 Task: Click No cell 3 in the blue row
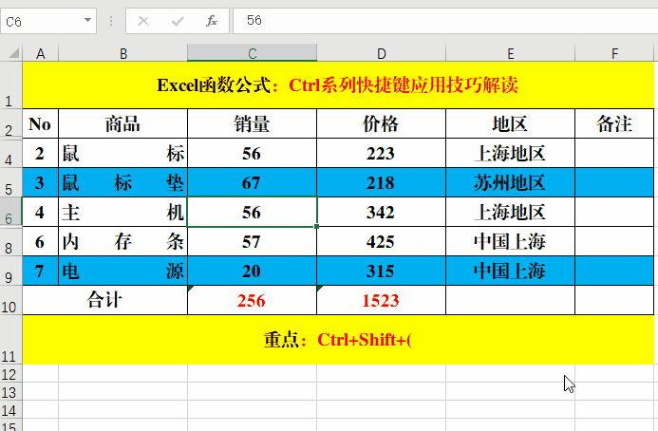pos(40,182)
